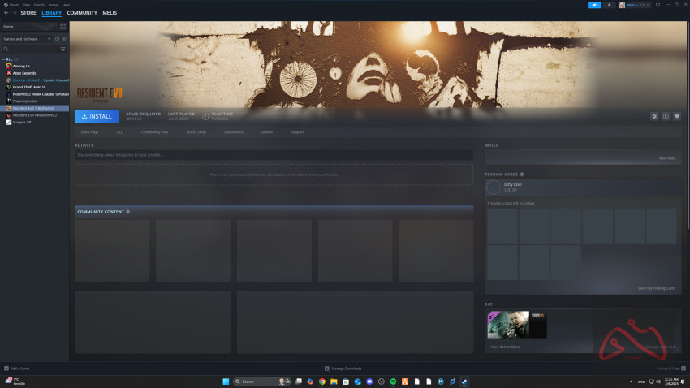Open Spotify from the taskbar
The width and height of the screenshot is (690, 388).
pos(393,382)
